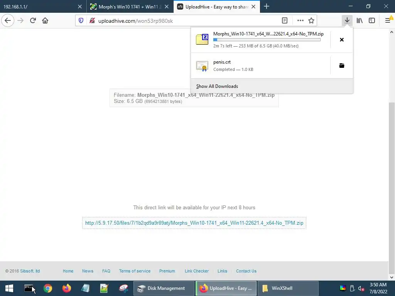
Task: Click the USB safely remove tray icon
Action: click(352, 288)
